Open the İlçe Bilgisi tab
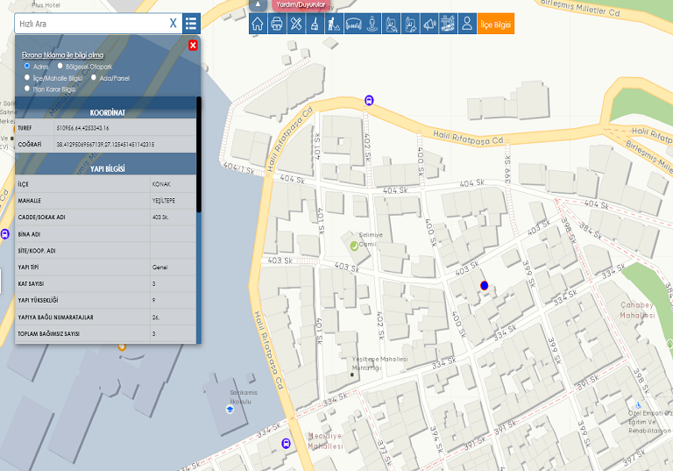Screen dimensions: 673x471 click(x=496, y=24)
